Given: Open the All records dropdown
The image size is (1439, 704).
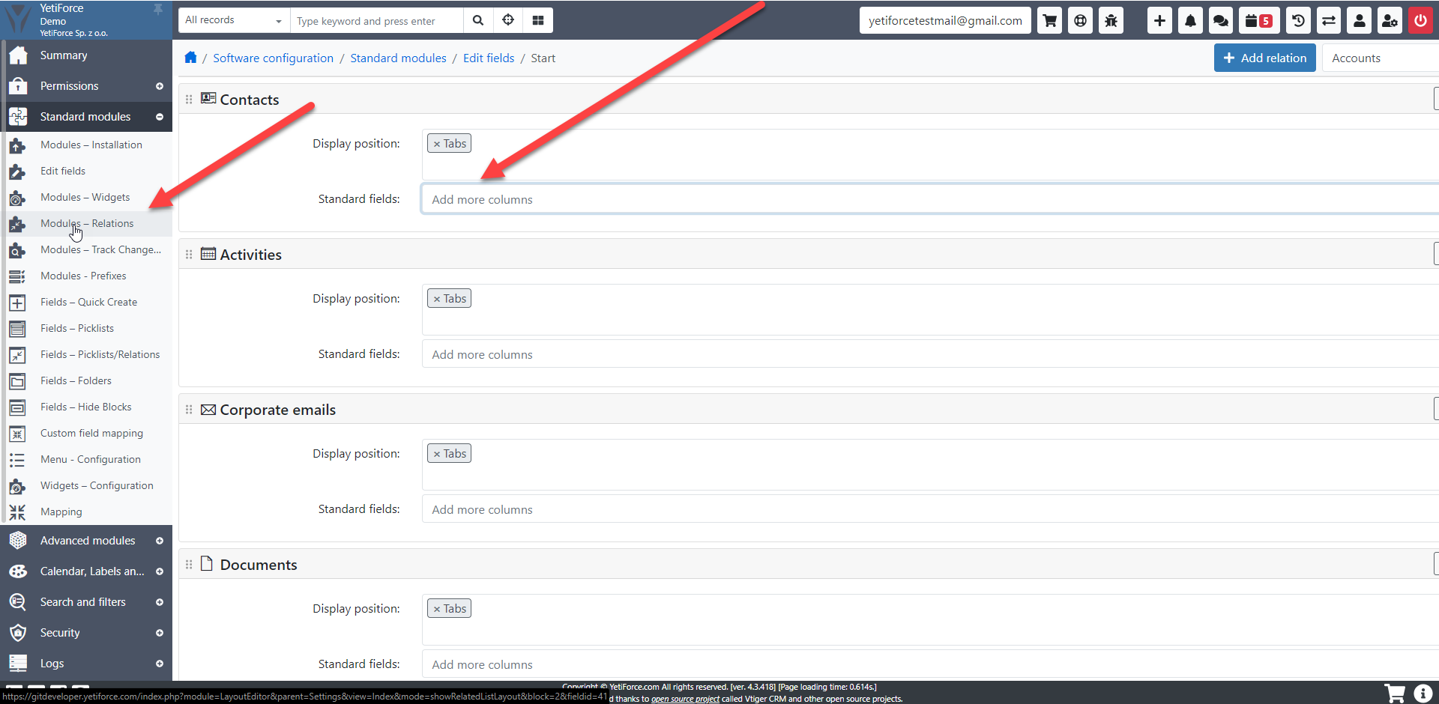Looking at the screenshot, I should tap(234, 20).
